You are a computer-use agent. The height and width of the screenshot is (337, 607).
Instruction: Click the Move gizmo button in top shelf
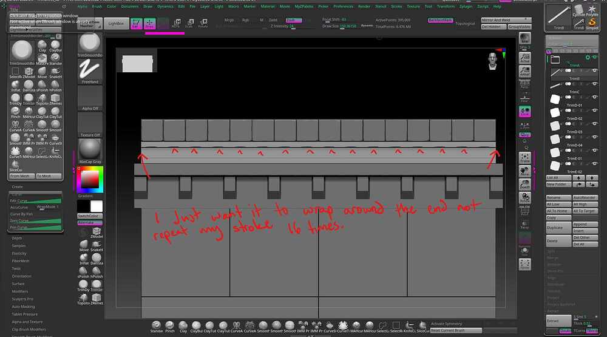176,23
